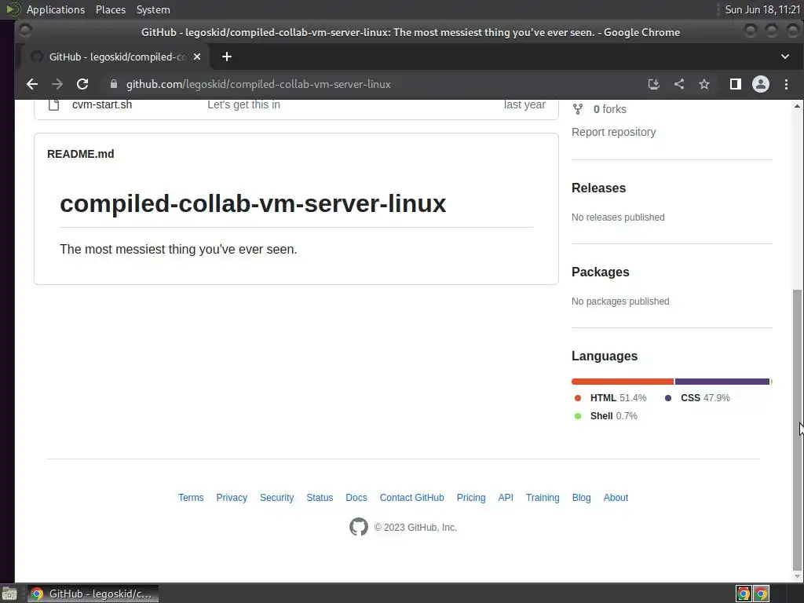Click scrollbar down arrow
Screen dimensions: 804x603
tap(797, 576)
